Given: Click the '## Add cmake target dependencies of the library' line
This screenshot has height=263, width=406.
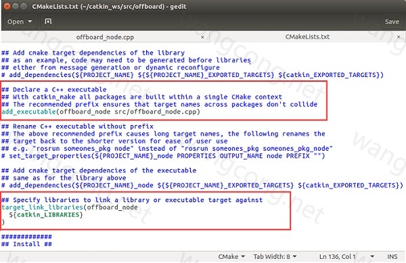Looking at the screenshot, I should (93, 53).
